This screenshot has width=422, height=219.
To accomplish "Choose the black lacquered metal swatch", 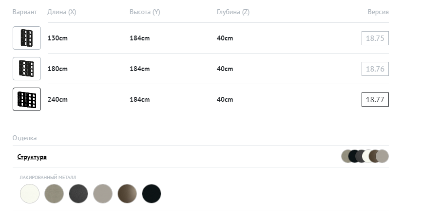I will click(152, 194).
